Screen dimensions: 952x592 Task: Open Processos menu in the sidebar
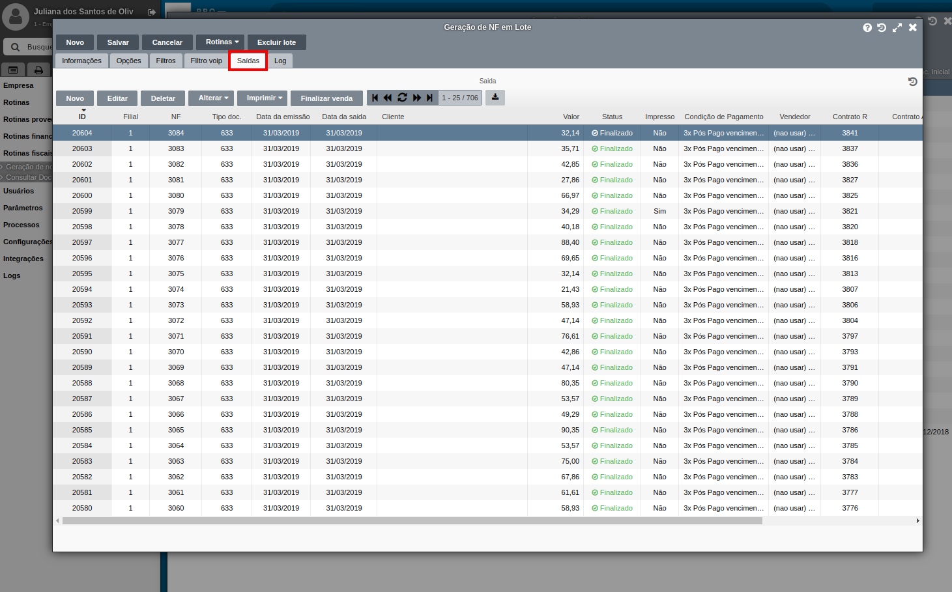click(x=21, y=225)
